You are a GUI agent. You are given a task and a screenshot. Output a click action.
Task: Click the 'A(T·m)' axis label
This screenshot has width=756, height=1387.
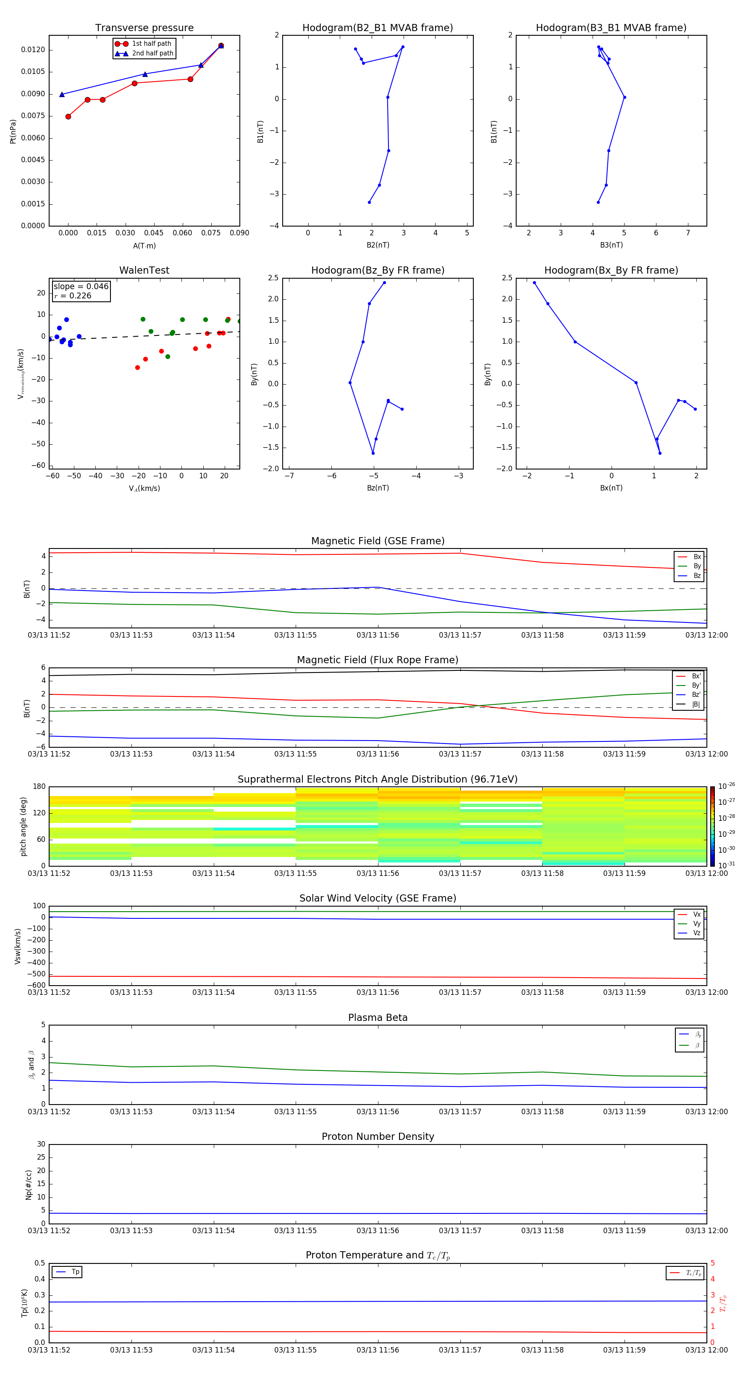click(x=144, y=246)
